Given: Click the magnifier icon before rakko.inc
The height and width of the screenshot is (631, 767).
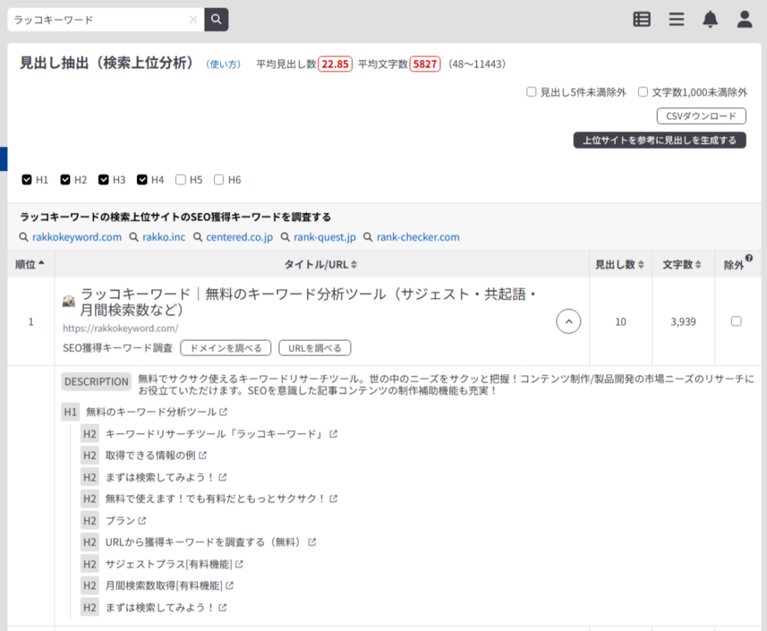Looking at the screenshot, I should [133, 238].
